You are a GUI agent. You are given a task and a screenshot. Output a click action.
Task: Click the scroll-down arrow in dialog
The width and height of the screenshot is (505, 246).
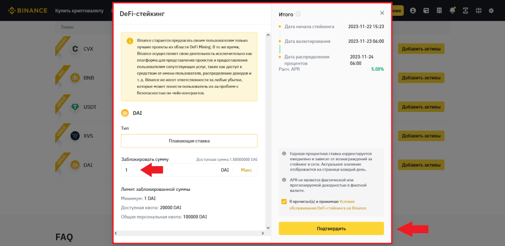click(267, 228)
